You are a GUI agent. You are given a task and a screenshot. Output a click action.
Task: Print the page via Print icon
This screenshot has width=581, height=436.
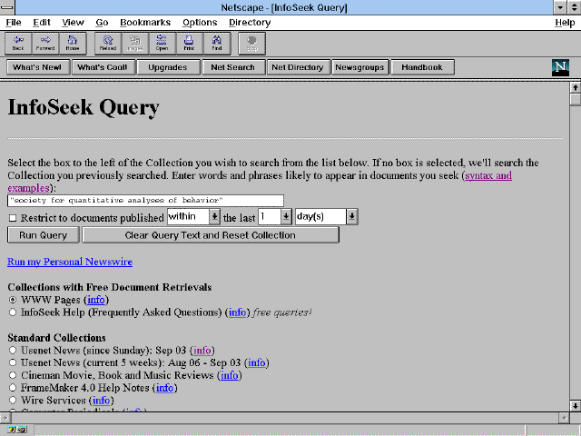190,44
